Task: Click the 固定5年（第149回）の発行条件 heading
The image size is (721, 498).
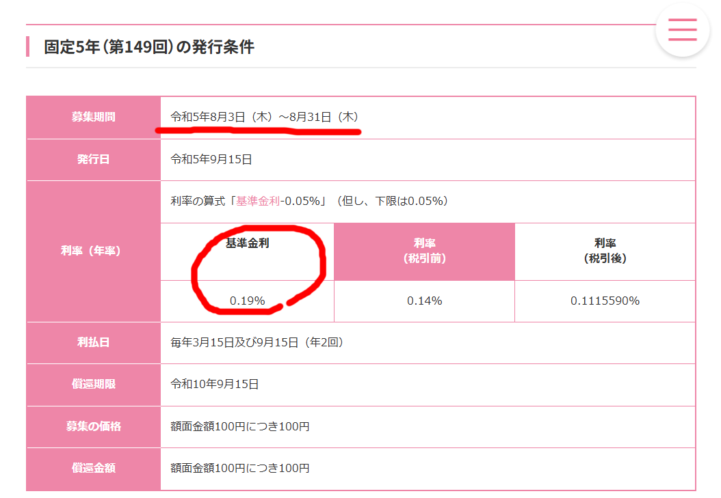Action: (x=149, y=47)
